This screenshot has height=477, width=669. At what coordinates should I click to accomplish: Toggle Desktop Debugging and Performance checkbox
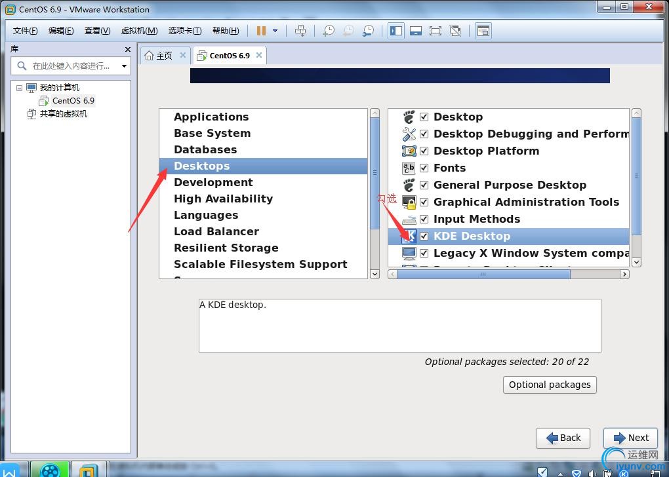424,134
